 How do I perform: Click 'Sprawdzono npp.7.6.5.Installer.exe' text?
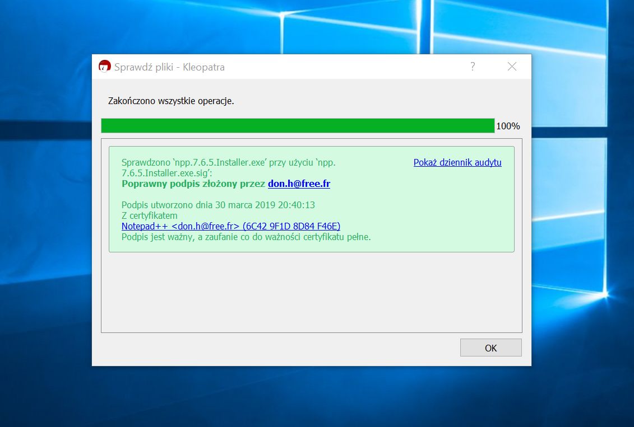(229, 167)
